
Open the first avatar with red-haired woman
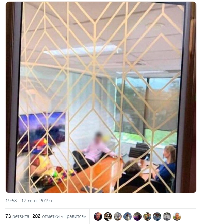pyautogui.click(x=98, y=216)
